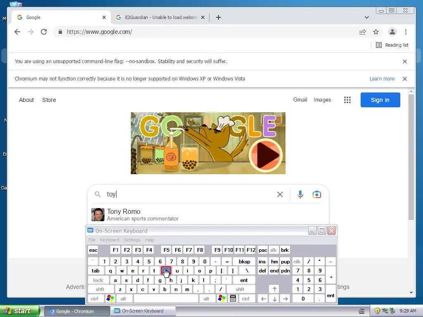This screenshot has width=423, height=317.
Task: Open On-Screen Keyboard Help menu
Action: point(150,240)
